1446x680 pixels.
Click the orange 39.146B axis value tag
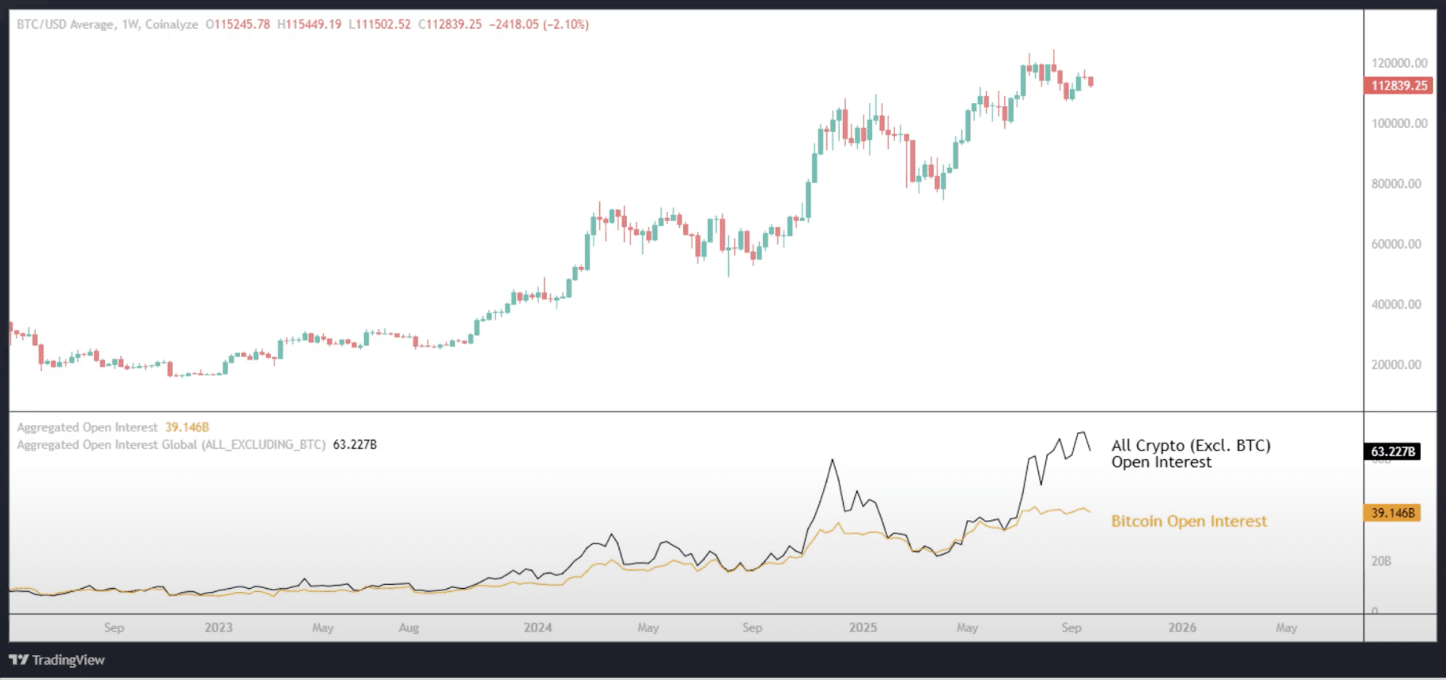pyautogui.click(x=1392, y=513)
